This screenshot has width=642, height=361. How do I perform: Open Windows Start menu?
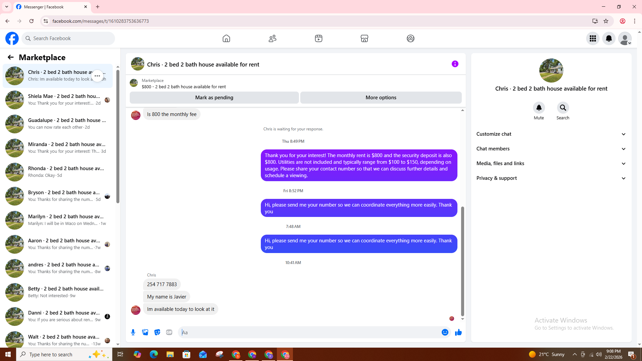pos(8,354)
